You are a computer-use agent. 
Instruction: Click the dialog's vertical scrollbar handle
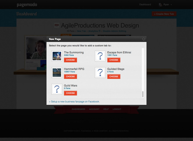(x=143, y=94)
